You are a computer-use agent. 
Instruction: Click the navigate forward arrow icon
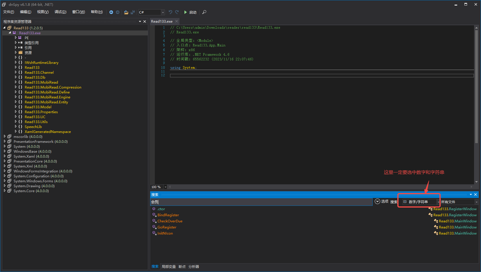pyautogui.click(x=118, y=12)
